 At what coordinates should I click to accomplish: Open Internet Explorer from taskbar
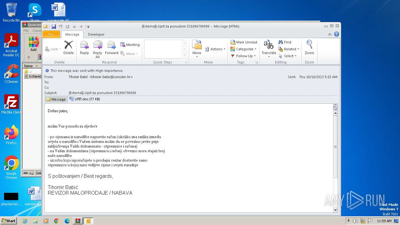coord(25,221)
